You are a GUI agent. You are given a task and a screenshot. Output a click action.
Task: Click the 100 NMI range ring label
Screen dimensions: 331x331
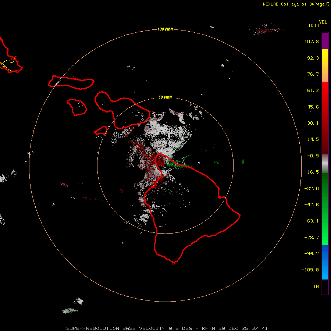pos(165,29)
